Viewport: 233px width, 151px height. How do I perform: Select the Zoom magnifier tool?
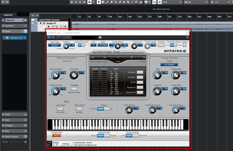(x=128, y=2)
